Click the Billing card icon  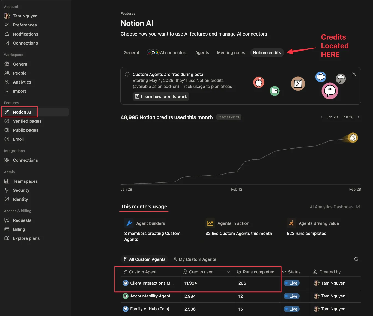click(7, 229)
